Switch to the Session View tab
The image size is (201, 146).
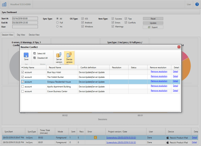pyautogui.click(x=7, y=35)
